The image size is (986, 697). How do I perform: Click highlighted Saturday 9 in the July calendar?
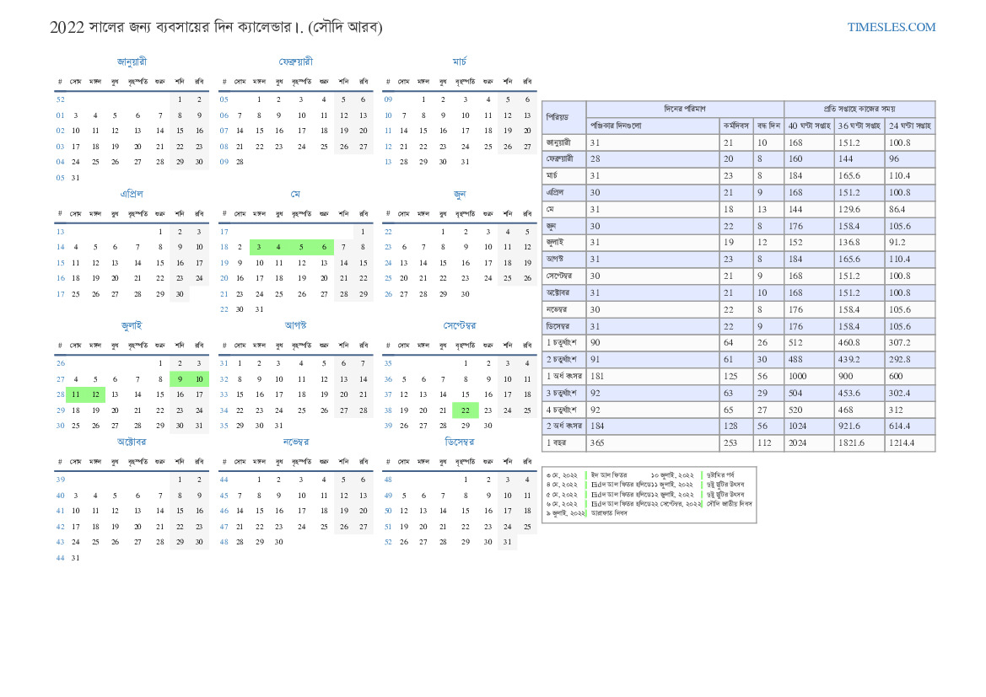(180, 379)
